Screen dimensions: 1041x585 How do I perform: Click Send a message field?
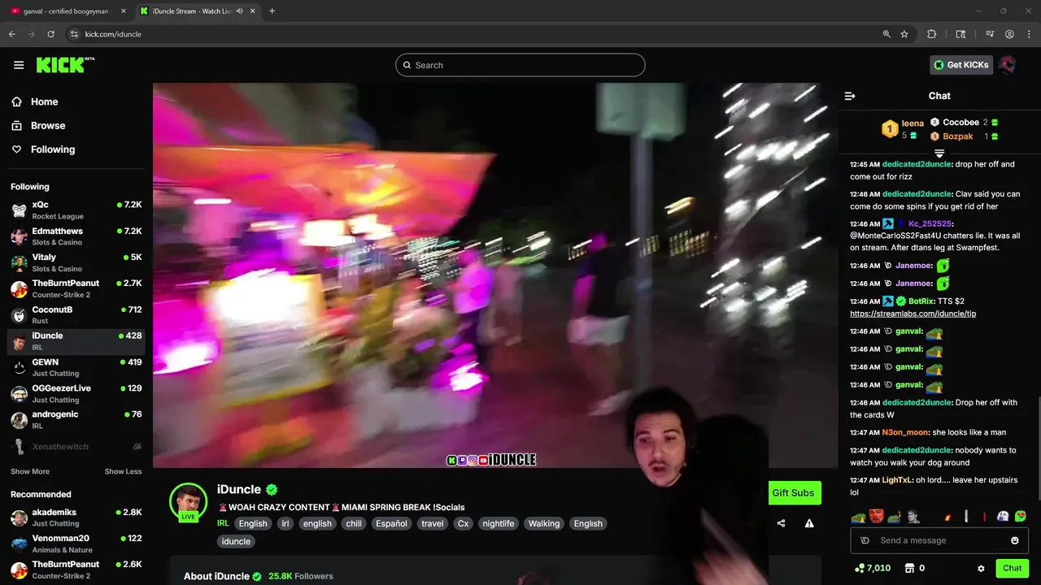pyautogui.click(x=939, y=540)
